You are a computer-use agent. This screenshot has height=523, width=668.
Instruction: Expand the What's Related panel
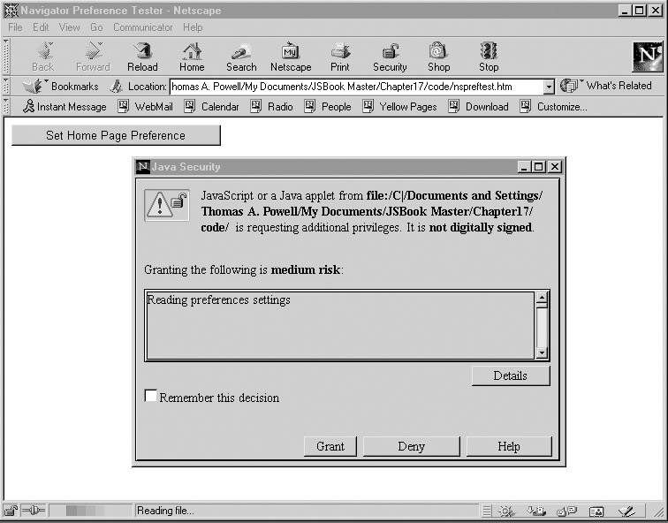[610, 86]
